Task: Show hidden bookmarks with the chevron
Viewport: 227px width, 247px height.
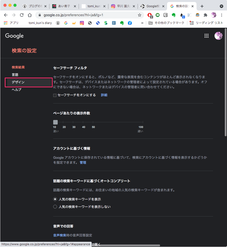Action: 142,23
